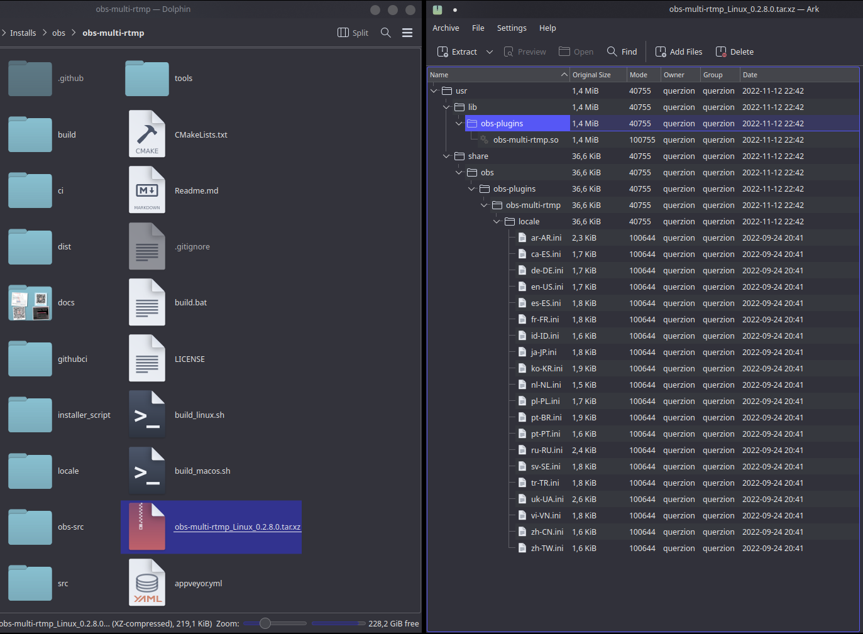Open the Settings menu in Ark
The image size is (863, 634).
click(x=511, y=28)
